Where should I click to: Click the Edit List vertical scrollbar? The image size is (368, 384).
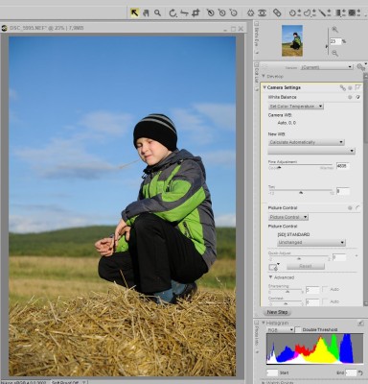click(365, 189)
